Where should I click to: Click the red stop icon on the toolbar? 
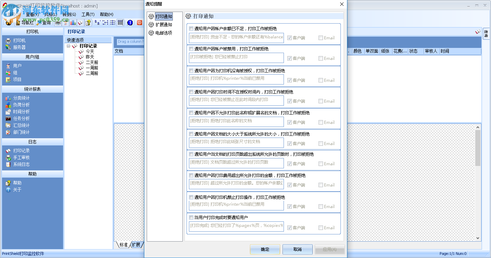[139, 23]
